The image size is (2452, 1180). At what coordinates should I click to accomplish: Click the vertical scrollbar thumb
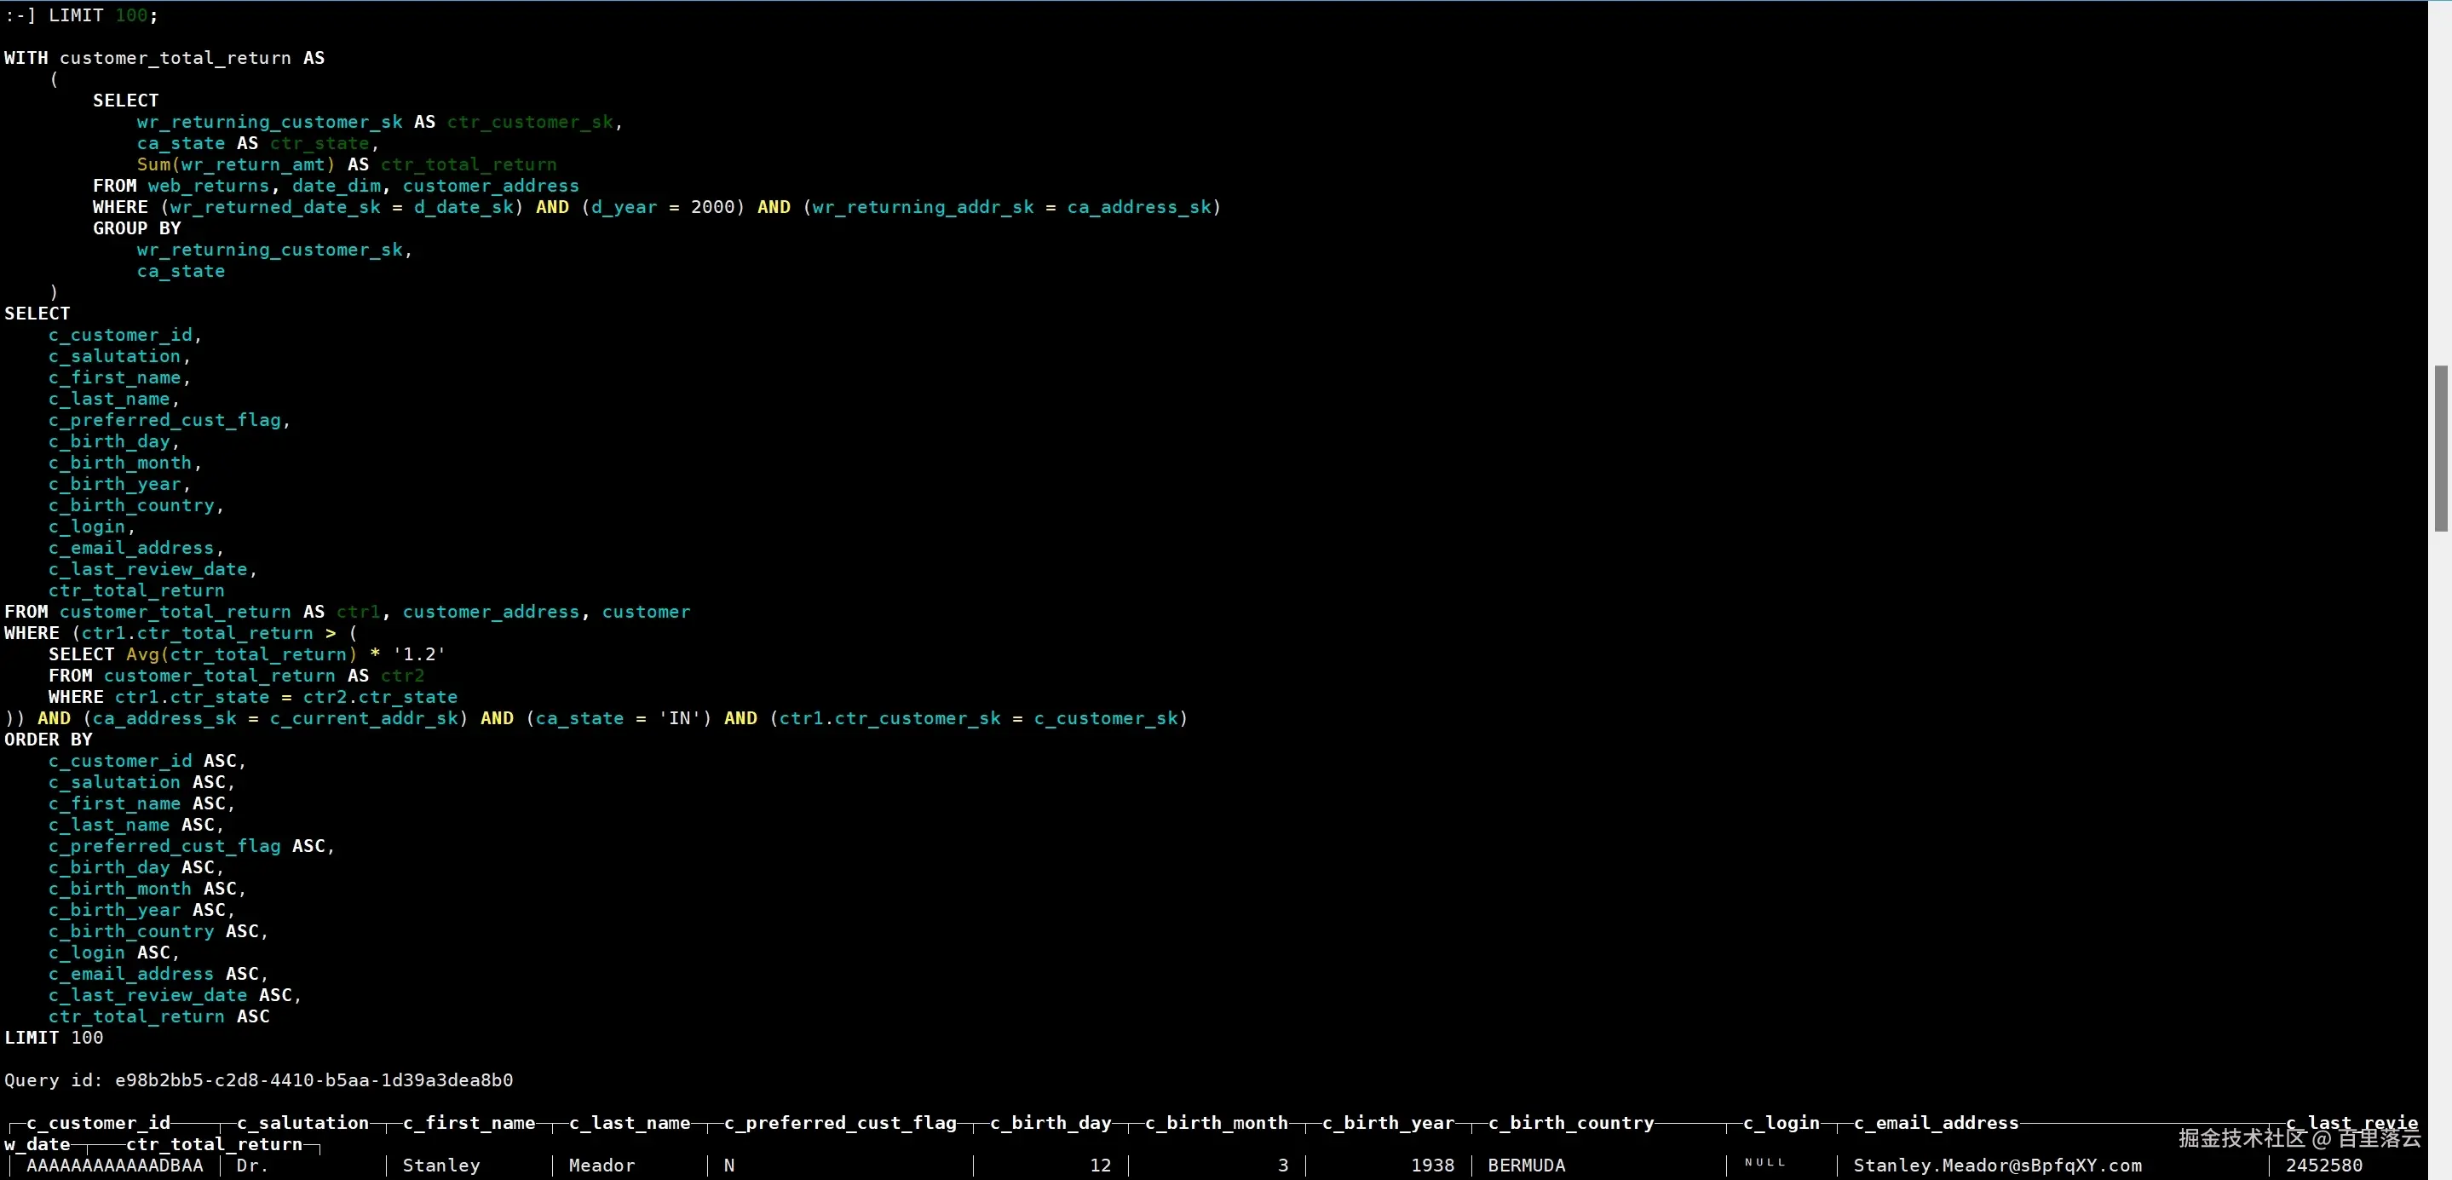(2441, 447)
